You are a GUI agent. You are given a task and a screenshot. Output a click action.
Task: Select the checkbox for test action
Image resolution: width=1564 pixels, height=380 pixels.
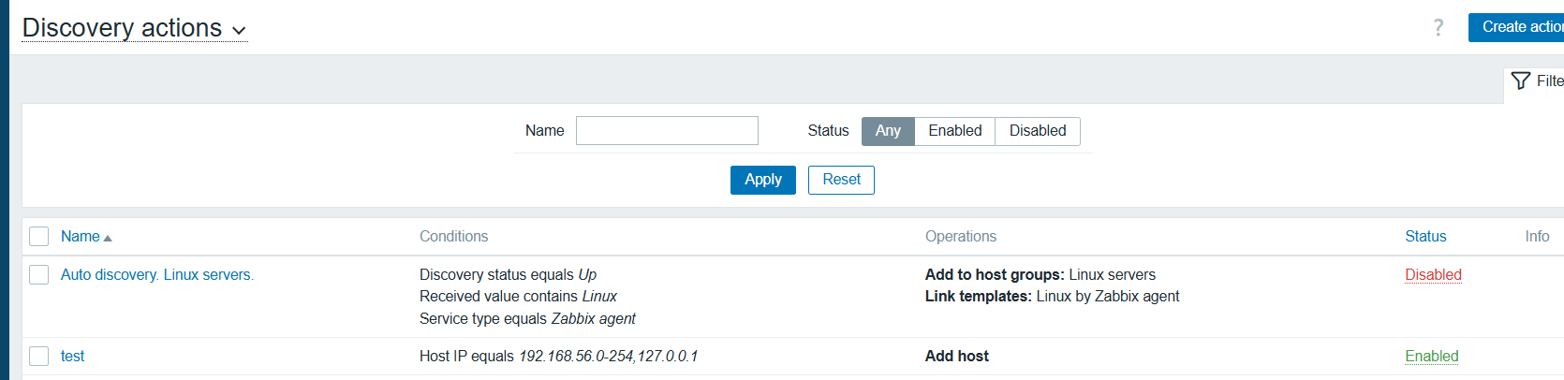pyautogui.click(x=38, y=357)
